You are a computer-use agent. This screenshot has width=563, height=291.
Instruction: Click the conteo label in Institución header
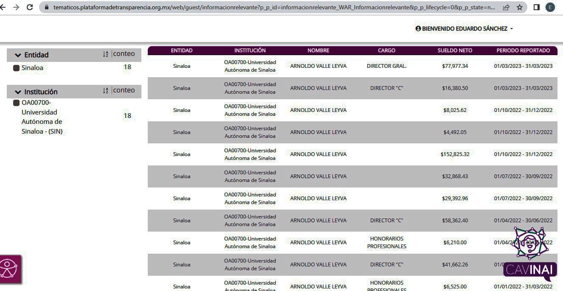(124, 90)
